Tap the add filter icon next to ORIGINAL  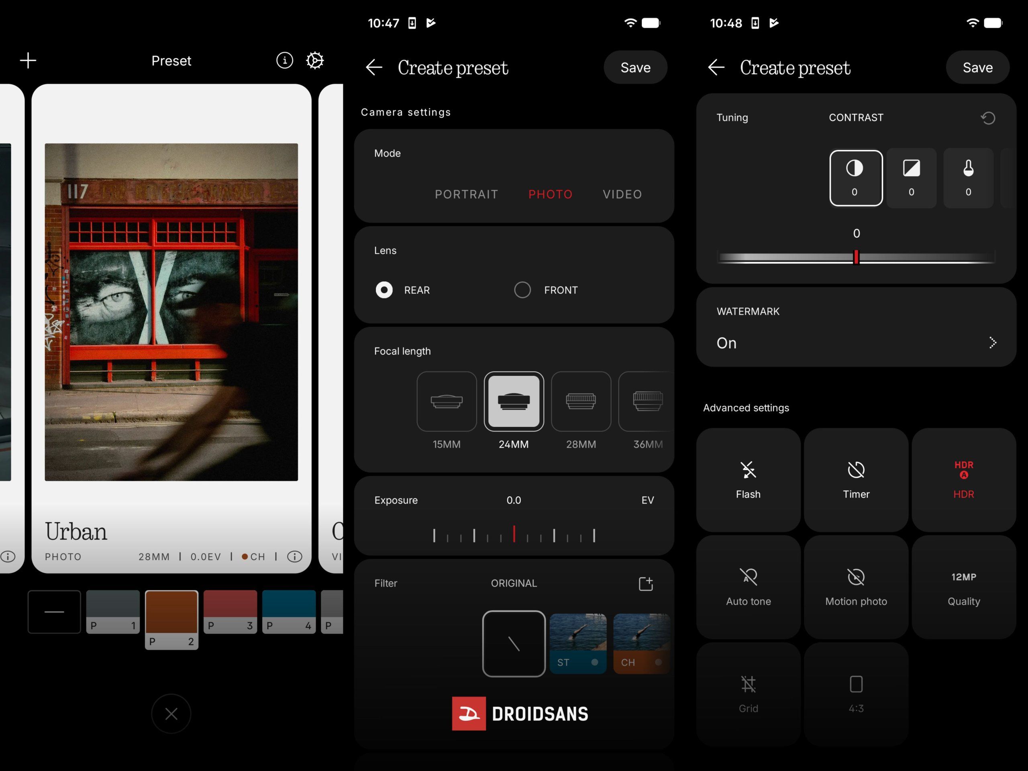tap(646, 584)
